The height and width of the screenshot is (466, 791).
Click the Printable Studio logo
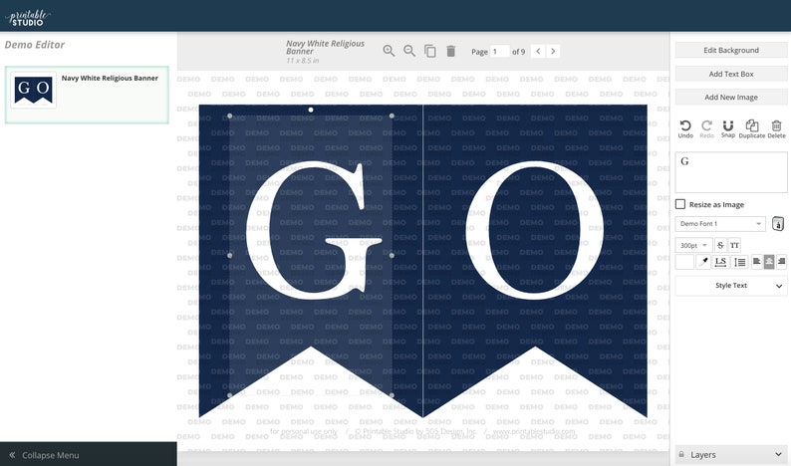point(28,17)
